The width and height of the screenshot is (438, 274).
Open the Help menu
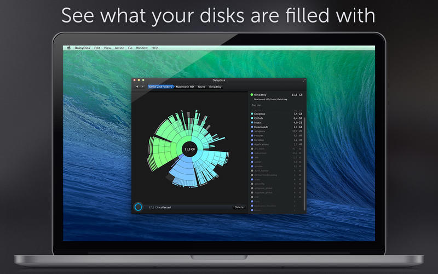point(155,48)
